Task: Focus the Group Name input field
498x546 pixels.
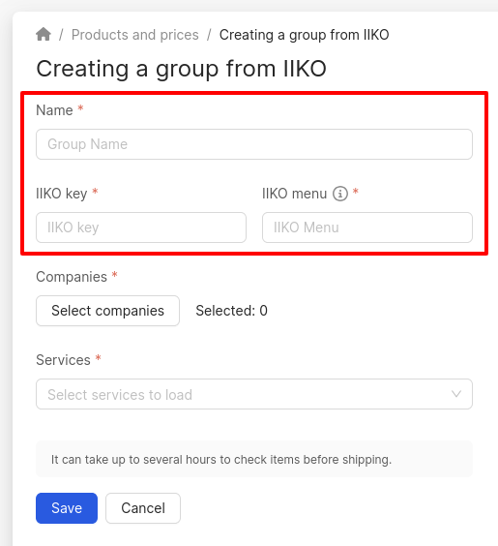Action: pyautogui.click(x=254, y=144)
